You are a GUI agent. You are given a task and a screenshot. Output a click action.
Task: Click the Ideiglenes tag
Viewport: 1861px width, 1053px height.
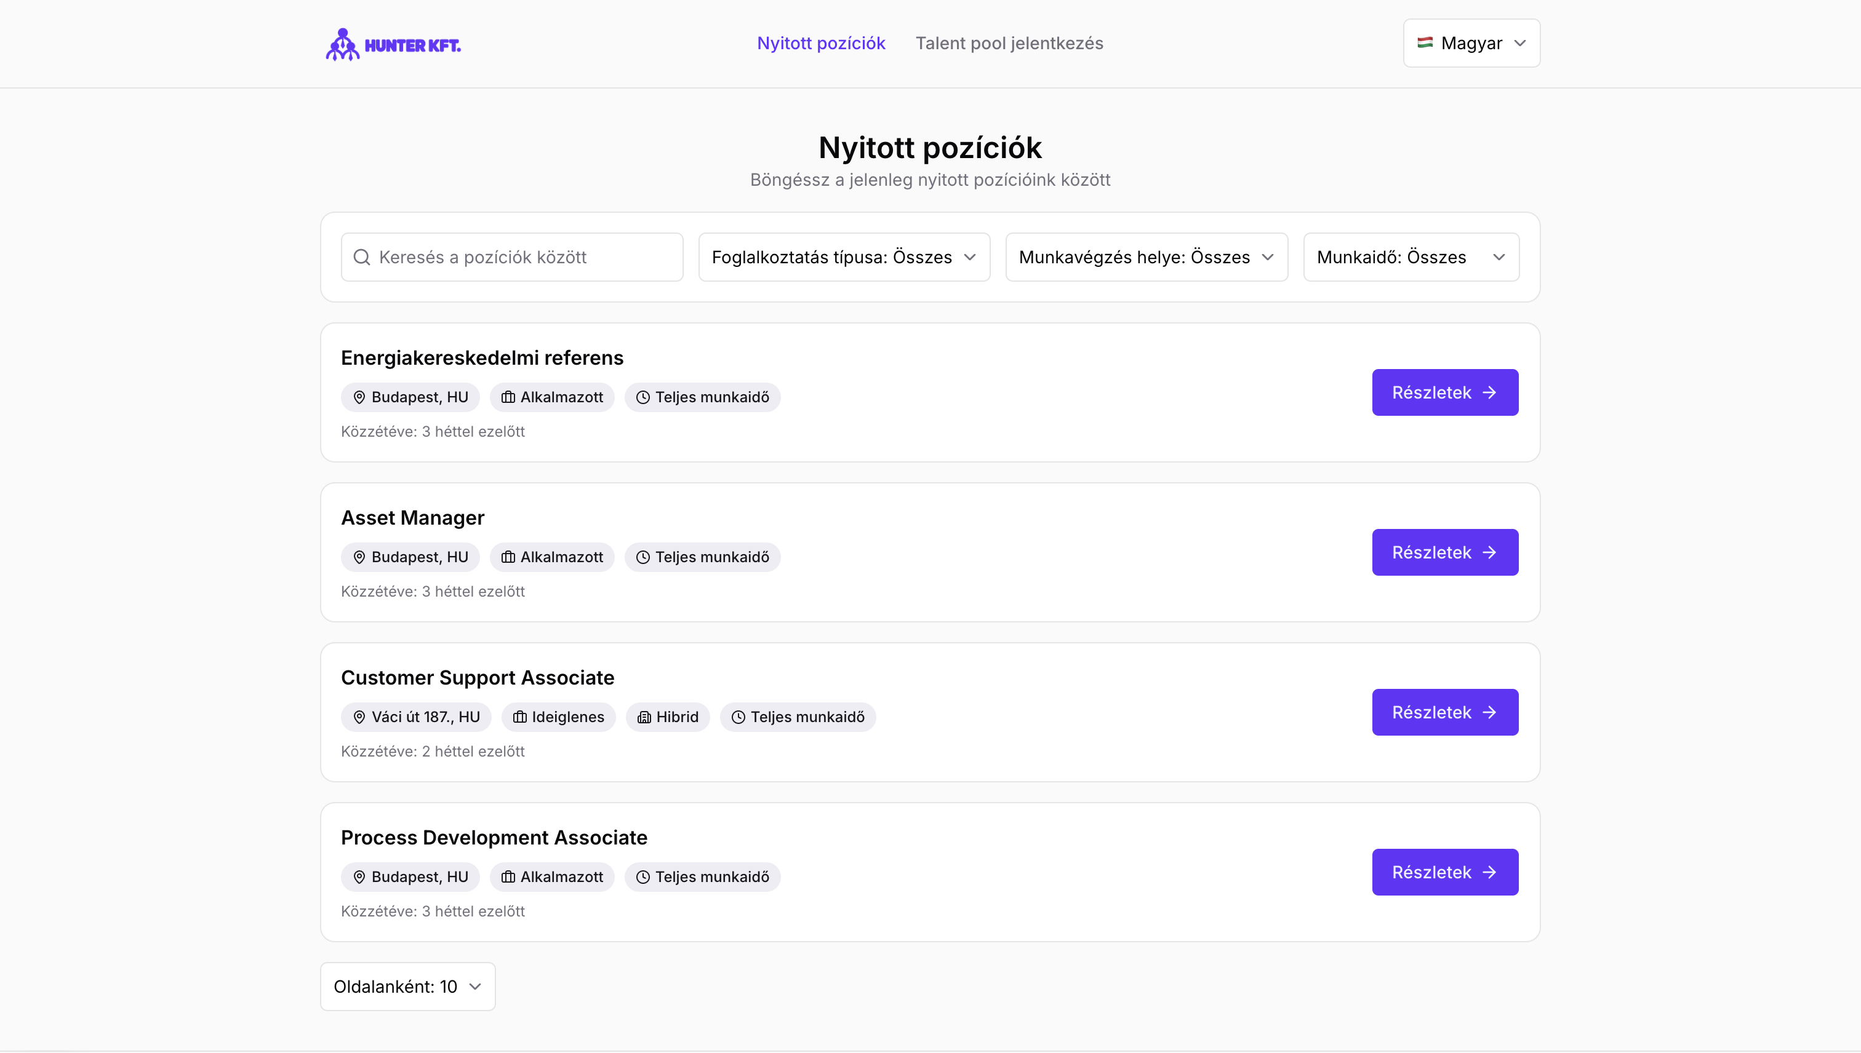click(x=558, y=717)
